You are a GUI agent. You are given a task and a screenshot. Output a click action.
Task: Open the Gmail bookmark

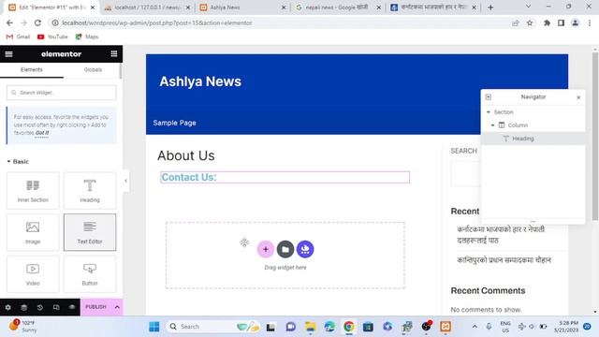(x=19, y=37)
